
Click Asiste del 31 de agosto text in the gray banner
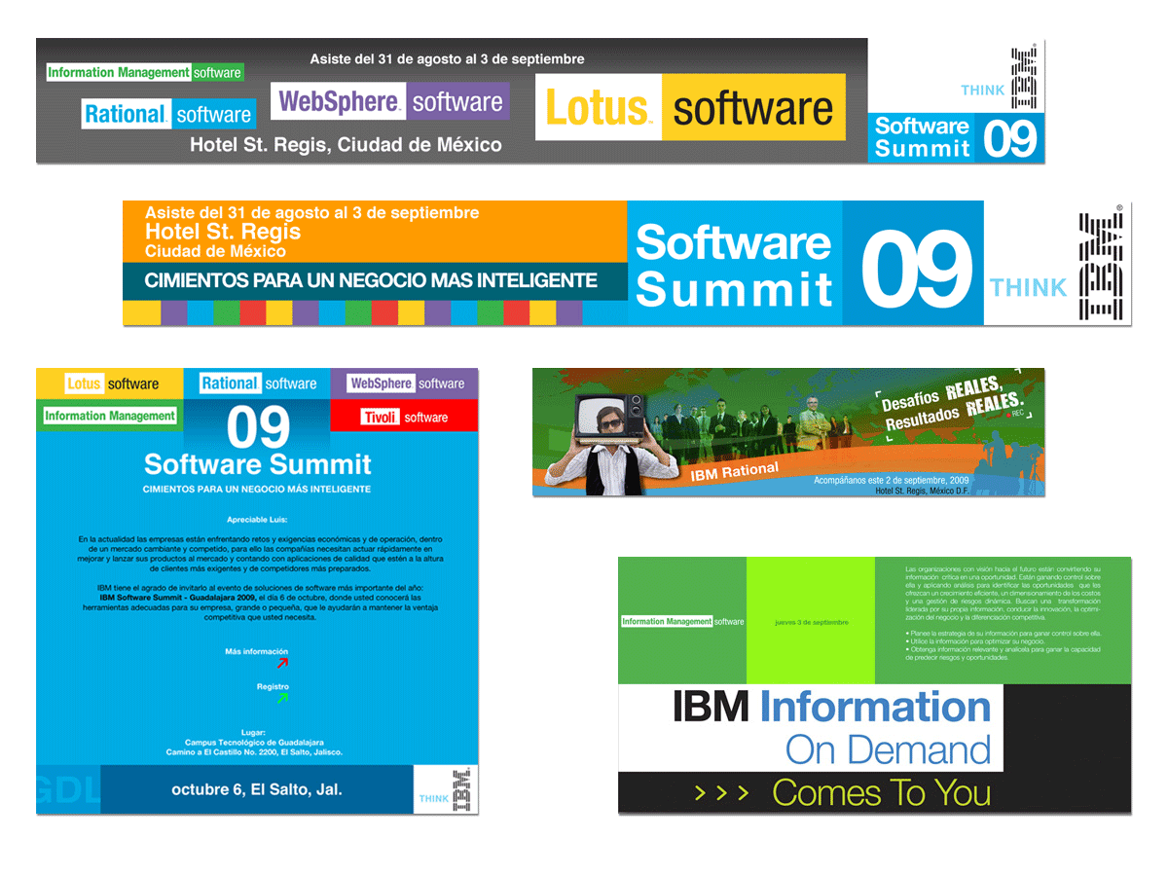pos(447,59)
